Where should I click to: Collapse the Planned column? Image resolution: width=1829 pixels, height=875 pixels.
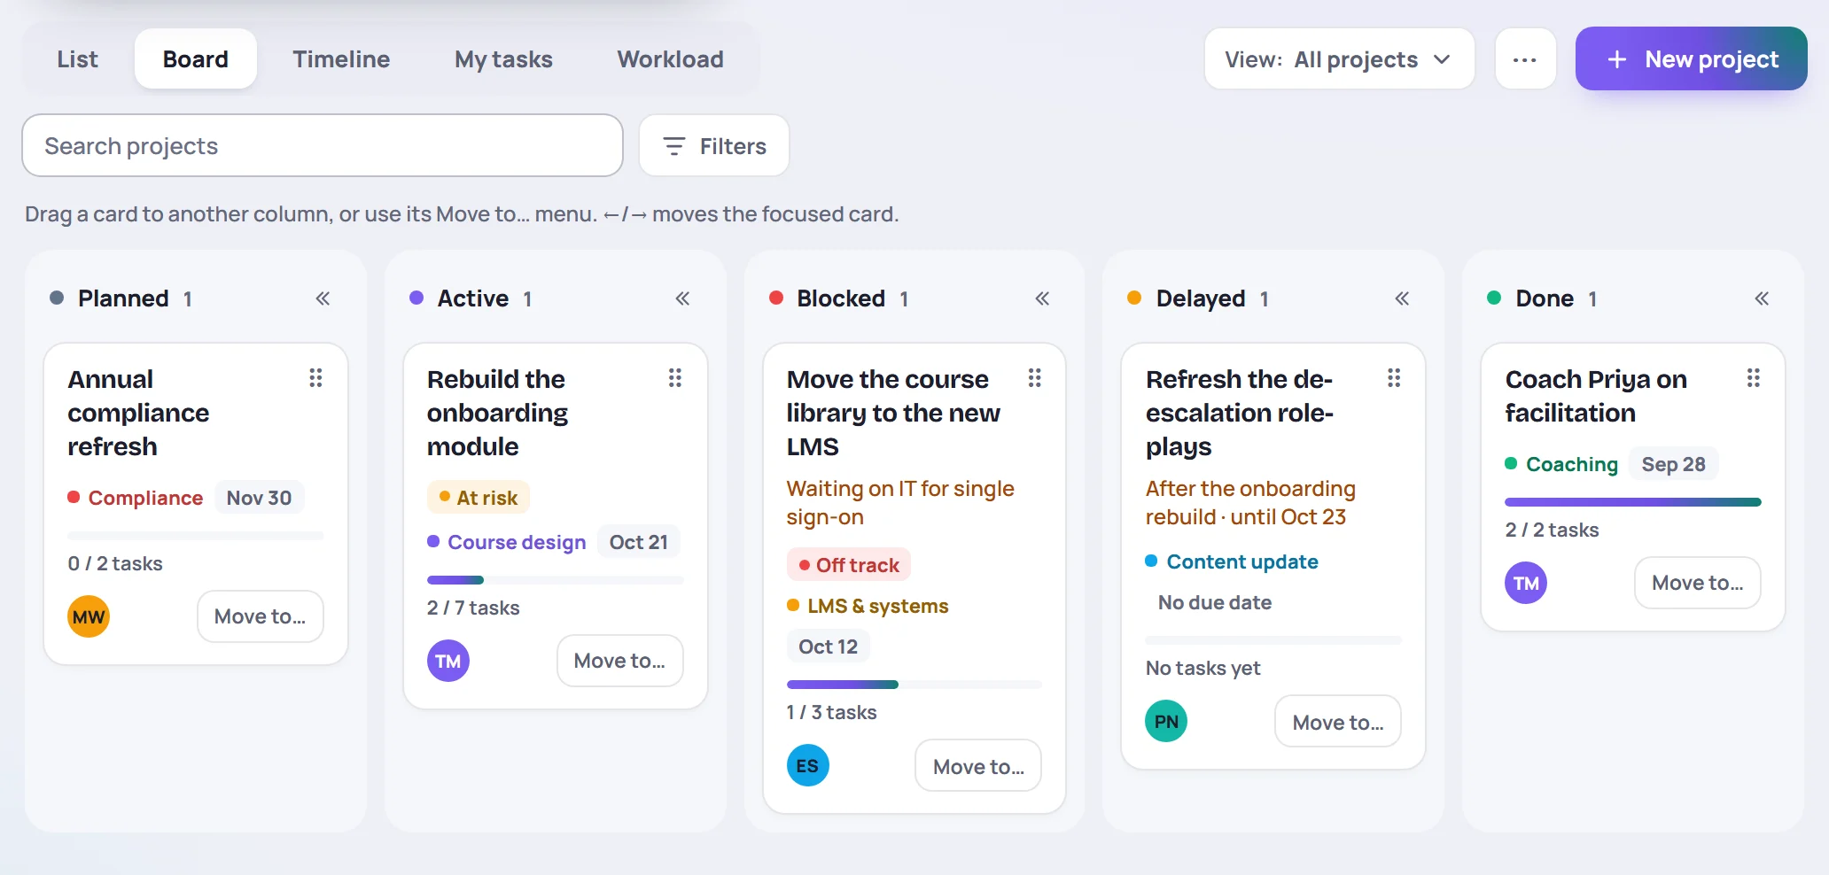tap(323, 298)
